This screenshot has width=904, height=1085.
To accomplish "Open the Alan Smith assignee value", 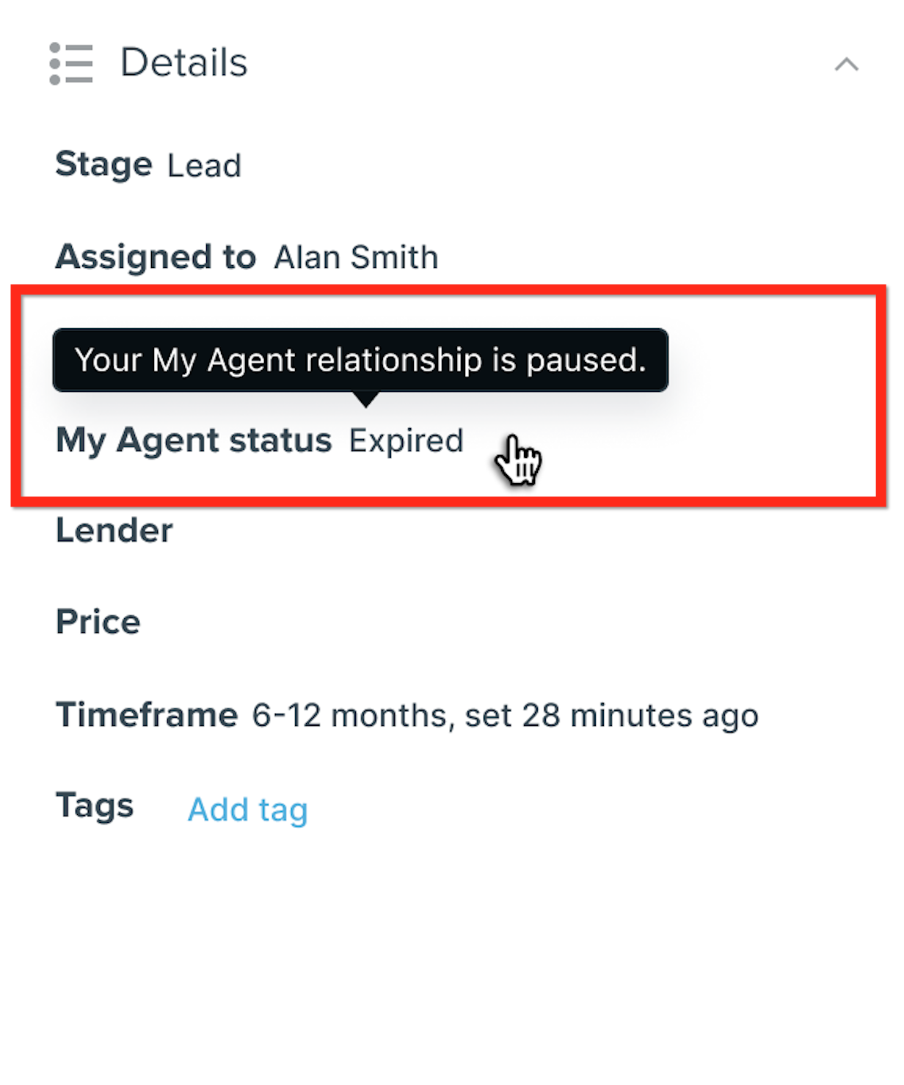I will click(x=356, y=258).
